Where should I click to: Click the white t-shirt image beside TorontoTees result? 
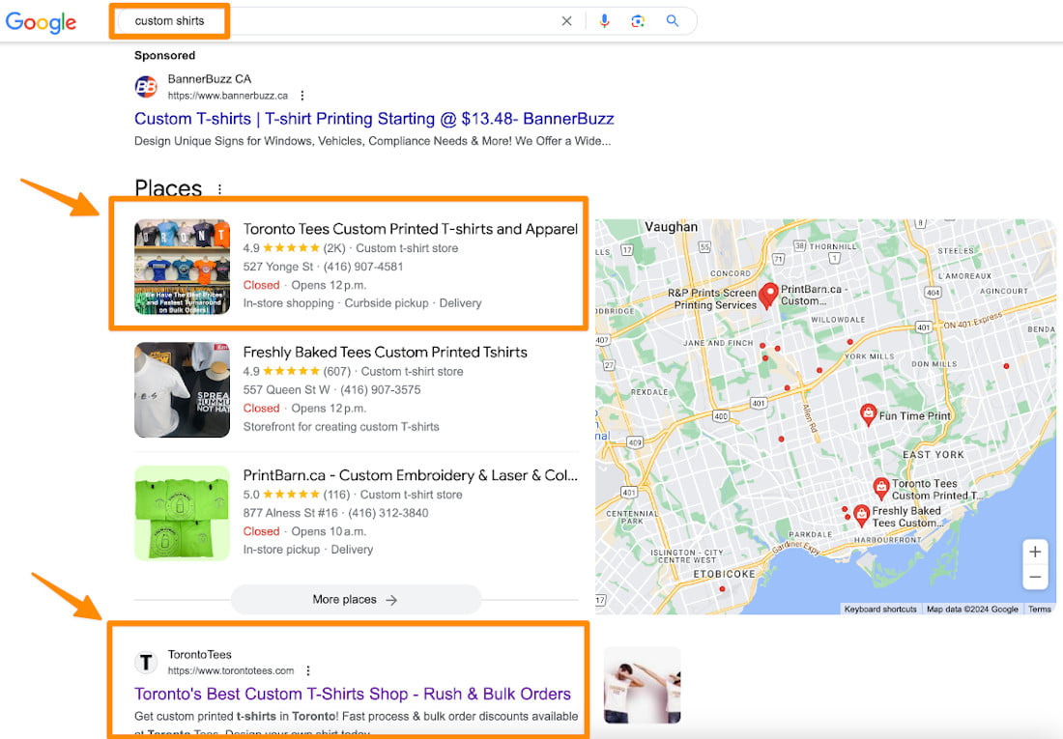[x=642, y=682]
